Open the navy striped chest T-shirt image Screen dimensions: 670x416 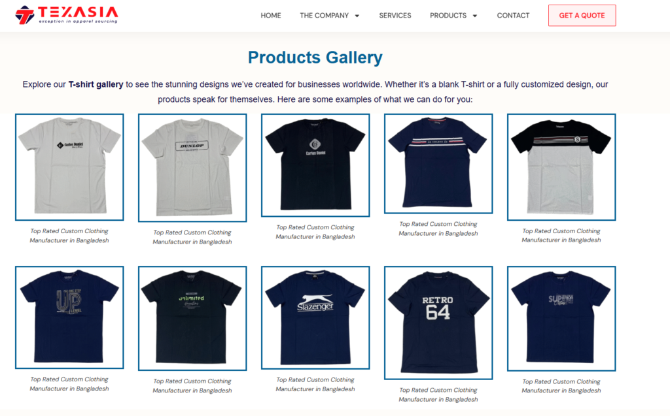pos(438,163)
